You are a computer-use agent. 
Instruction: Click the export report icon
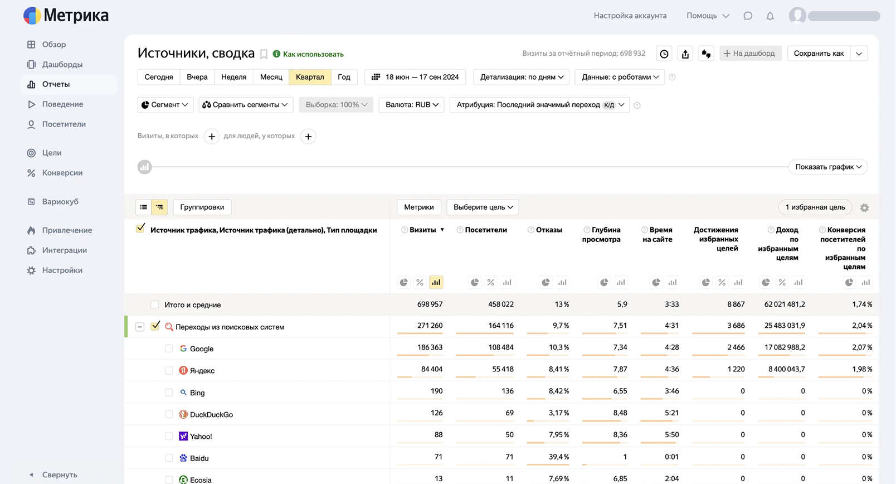685,54
